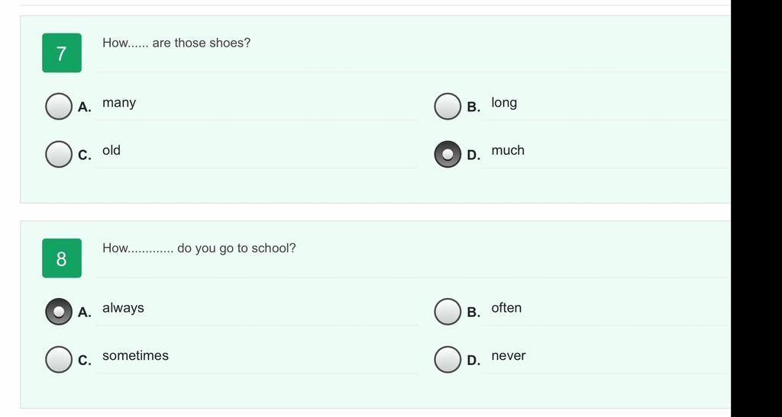Click the 'long' answer text

[x=504, y=103]
